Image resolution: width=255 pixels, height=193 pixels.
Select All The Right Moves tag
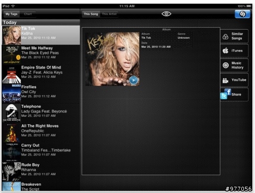41,133
